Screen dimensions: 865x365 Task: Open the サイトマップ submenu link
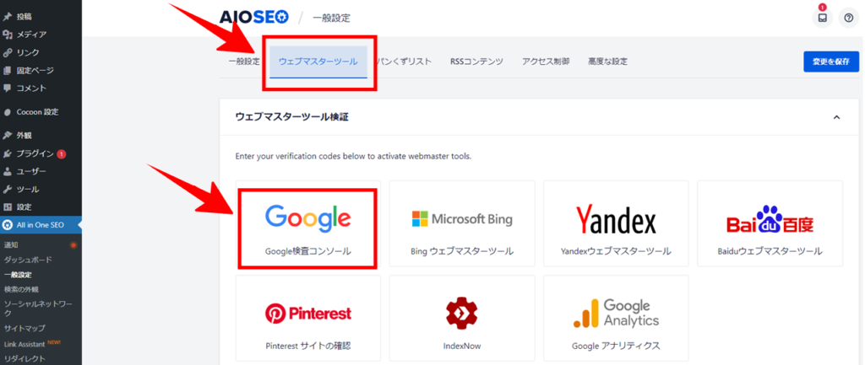click(24, 328)
